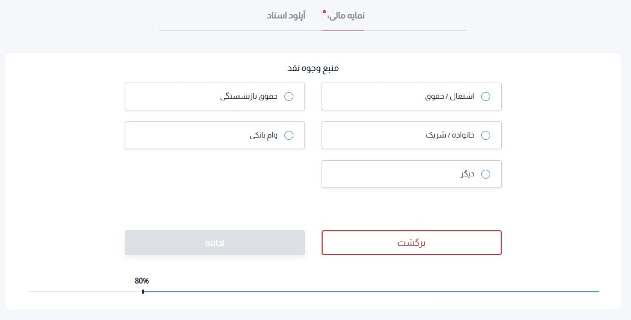631x320 pixels.
Task: Choose حقوق بازنشستگی (Pension) as funds source
Action: [289, 96]
